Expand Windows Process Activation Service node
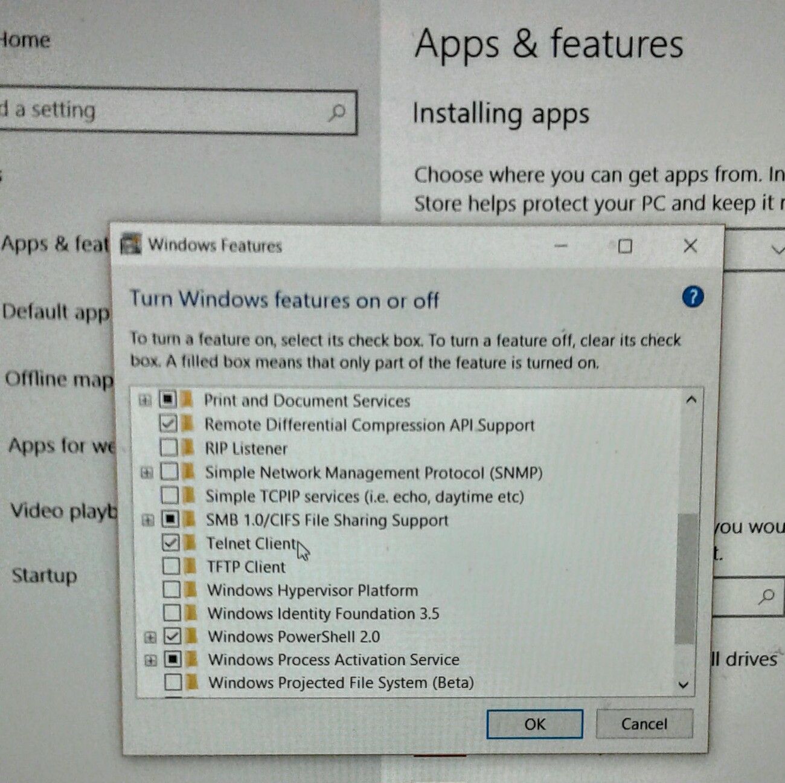Image resolution: width=785 pixels, height=783 pixels. [x=150, y=660]
